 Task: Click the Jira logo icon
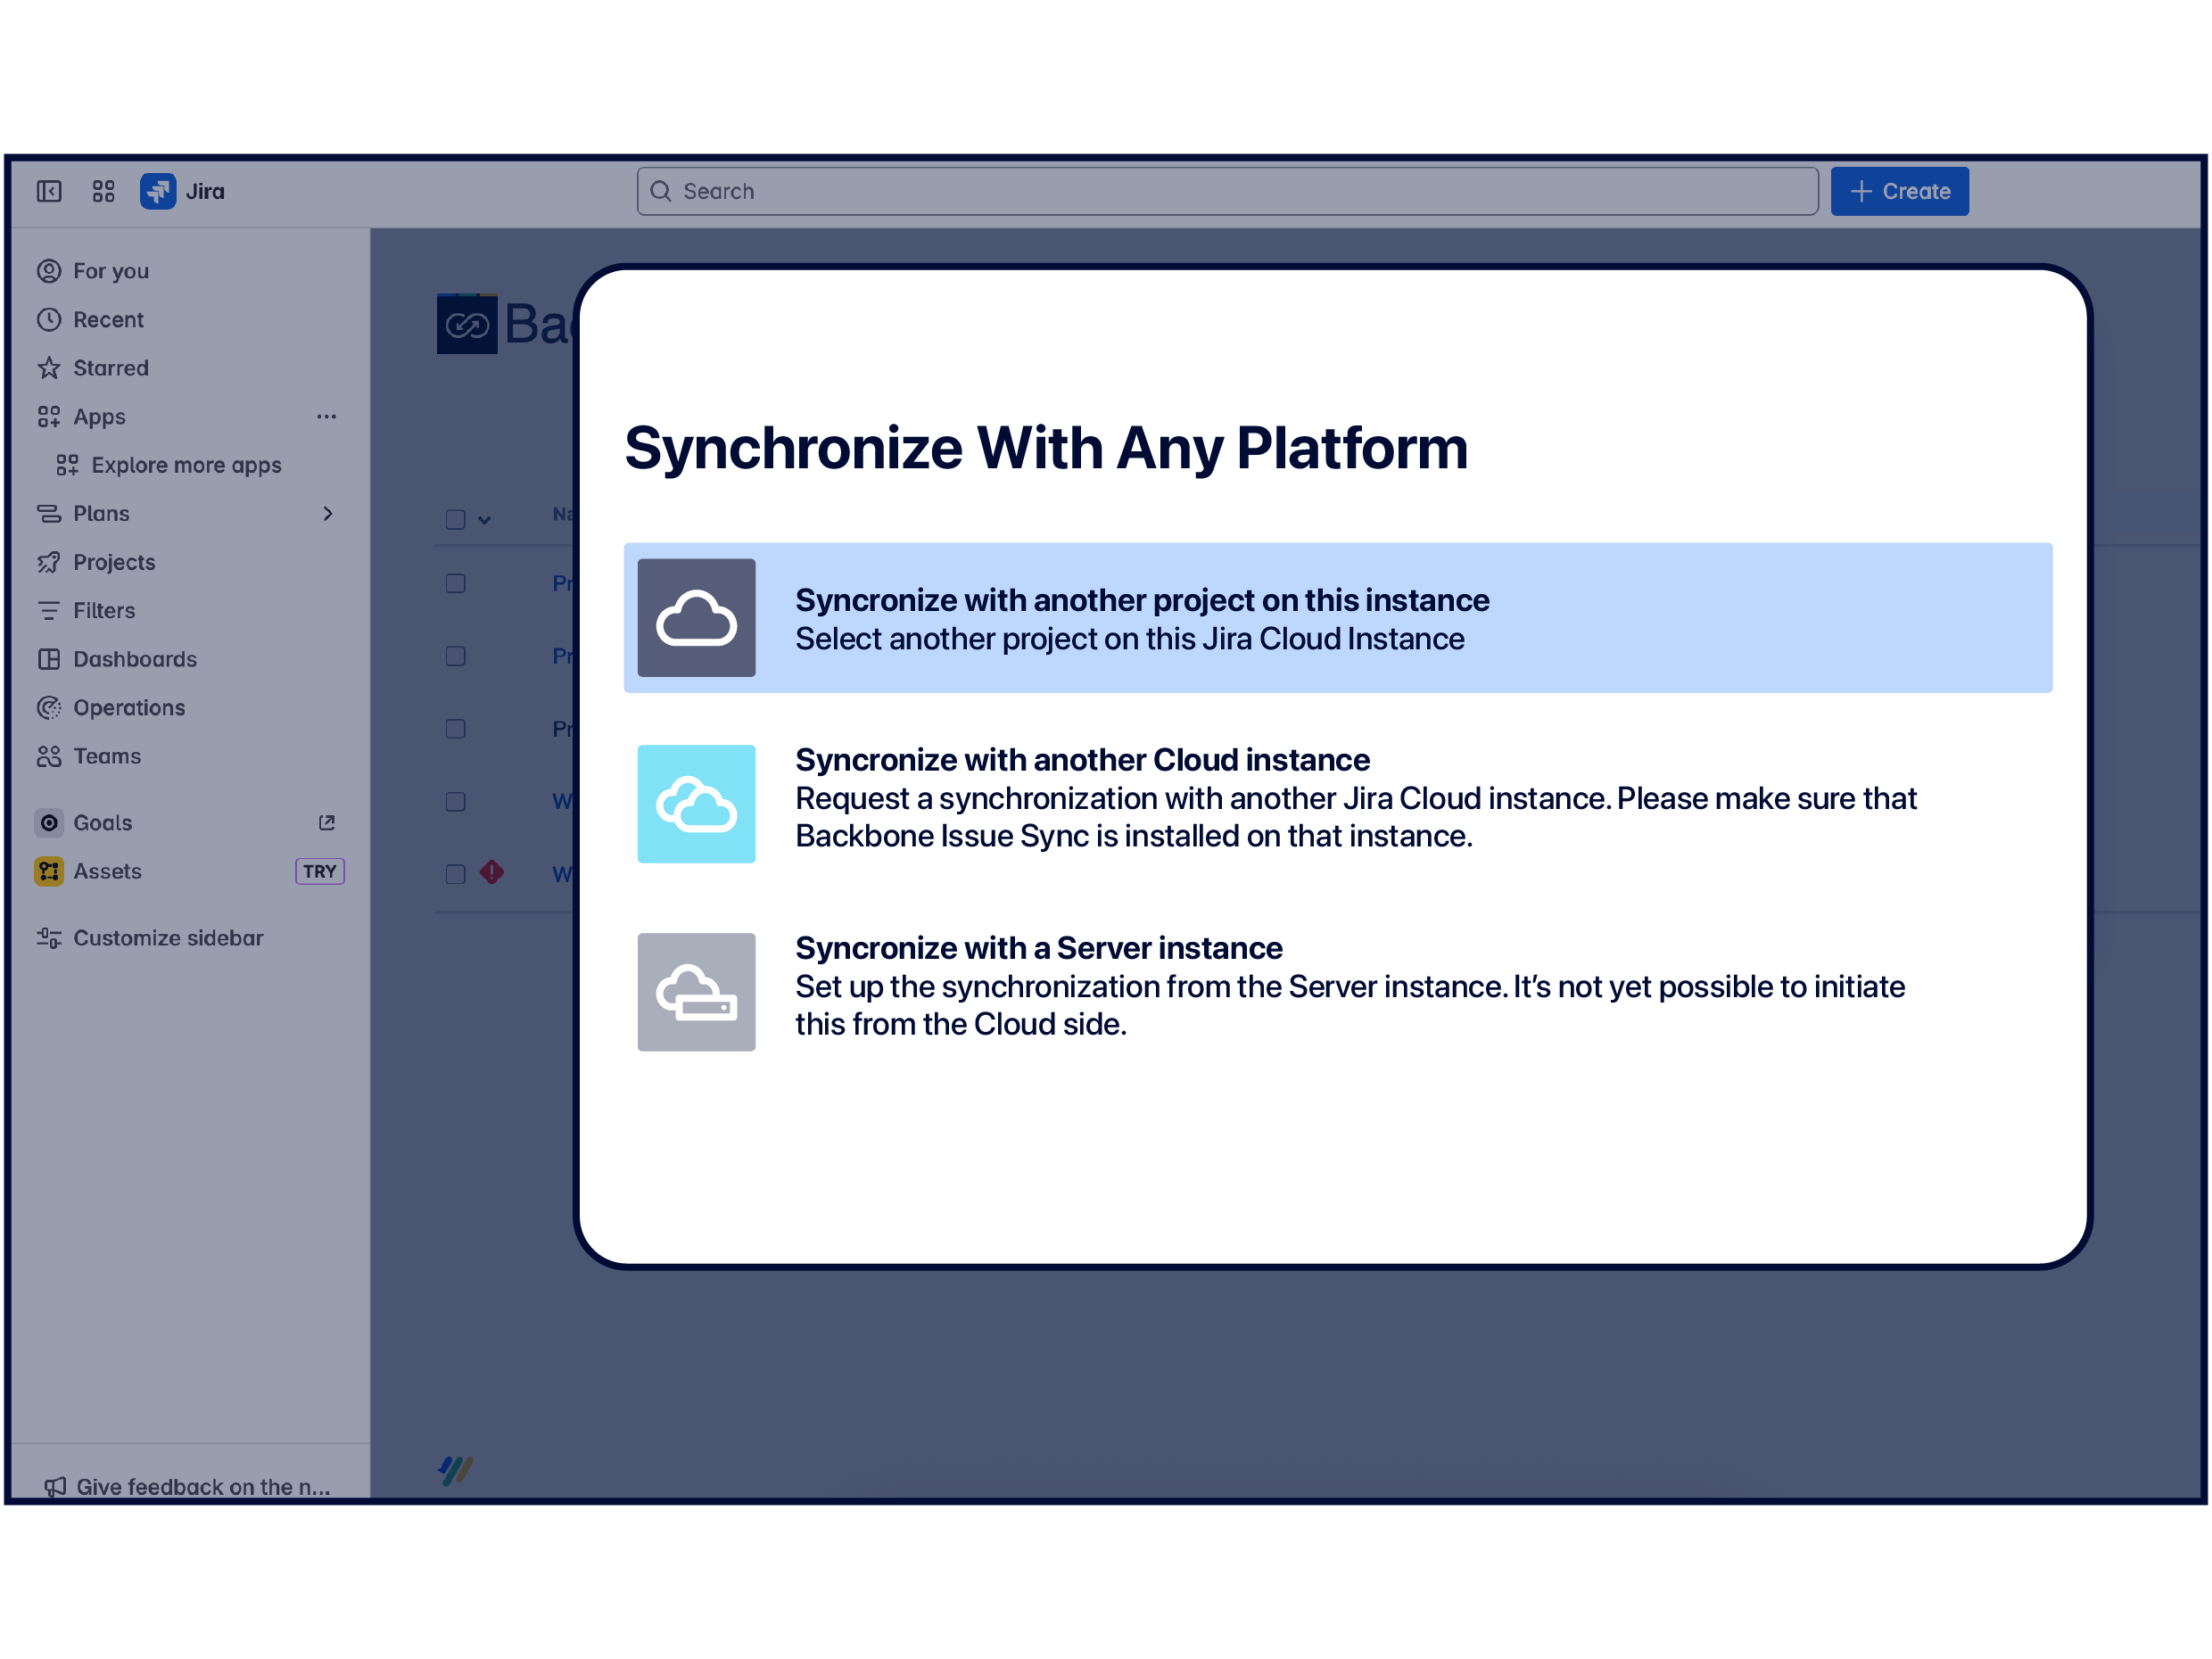[158, 191]
